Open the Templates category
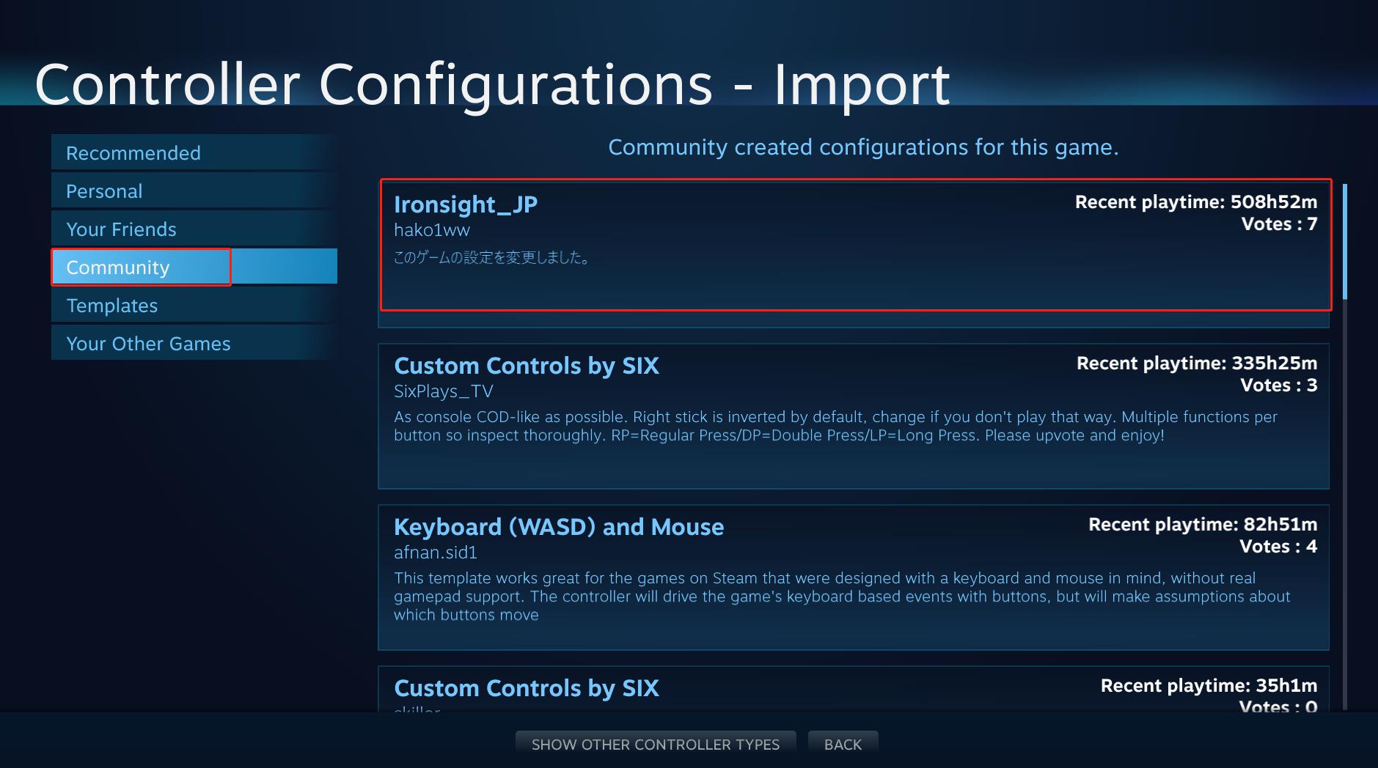Screen dimensions: 1378x768 point(111,305)
